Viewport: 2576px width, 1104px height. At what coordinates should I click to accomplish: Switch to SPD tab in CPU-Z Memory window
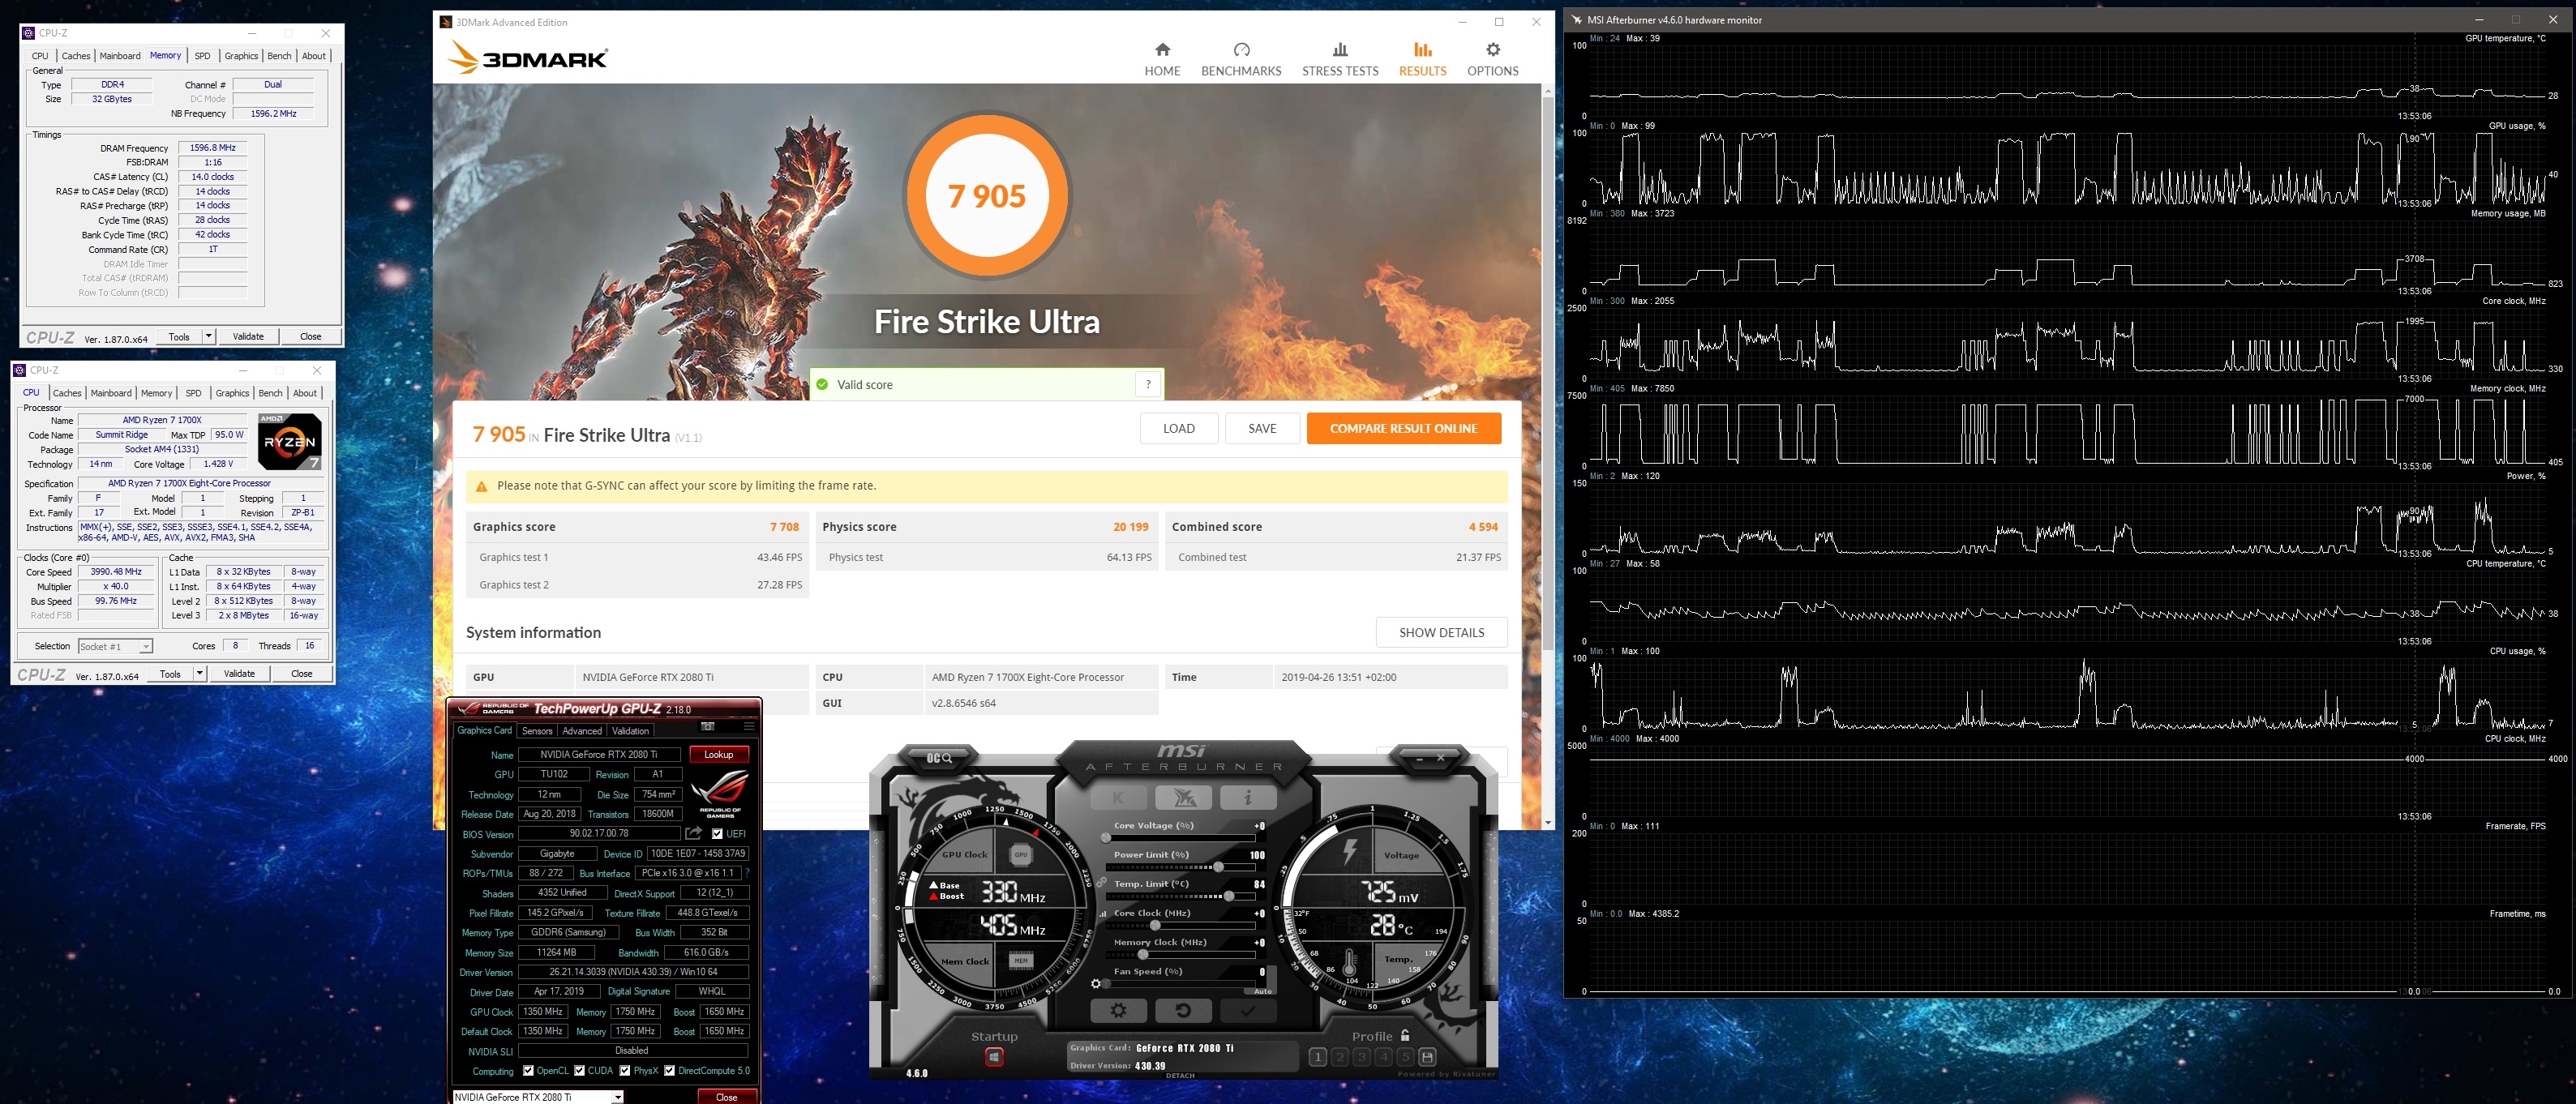click(x=202, y=56)
